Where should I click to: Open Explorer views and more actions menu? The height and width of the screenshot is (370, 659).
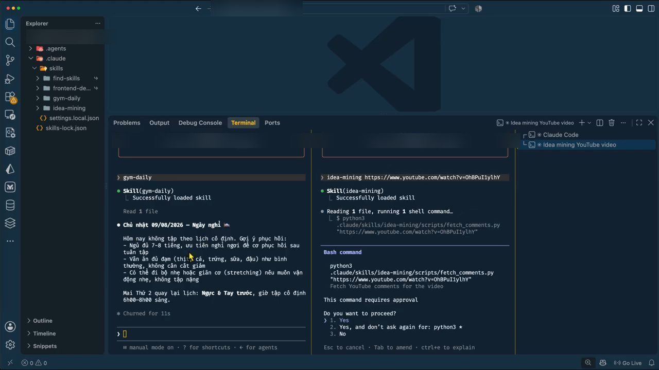(x=98, y=23)
